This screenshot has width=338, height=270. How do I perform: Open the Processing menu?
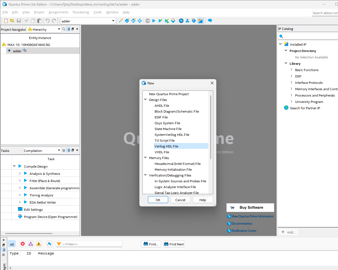[x=81, y=12]
